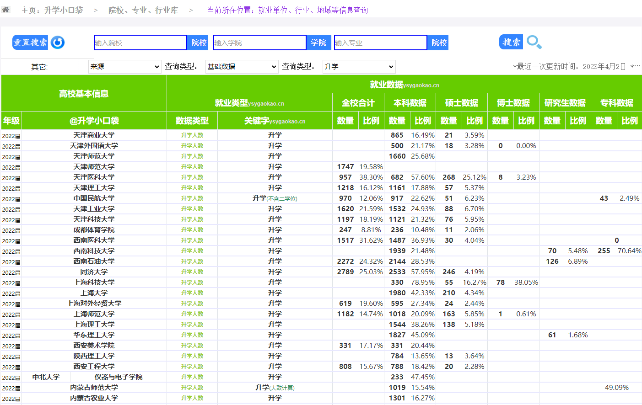Open the 来源 dropdown
The image size is (642, 405).
coord(124,67)
